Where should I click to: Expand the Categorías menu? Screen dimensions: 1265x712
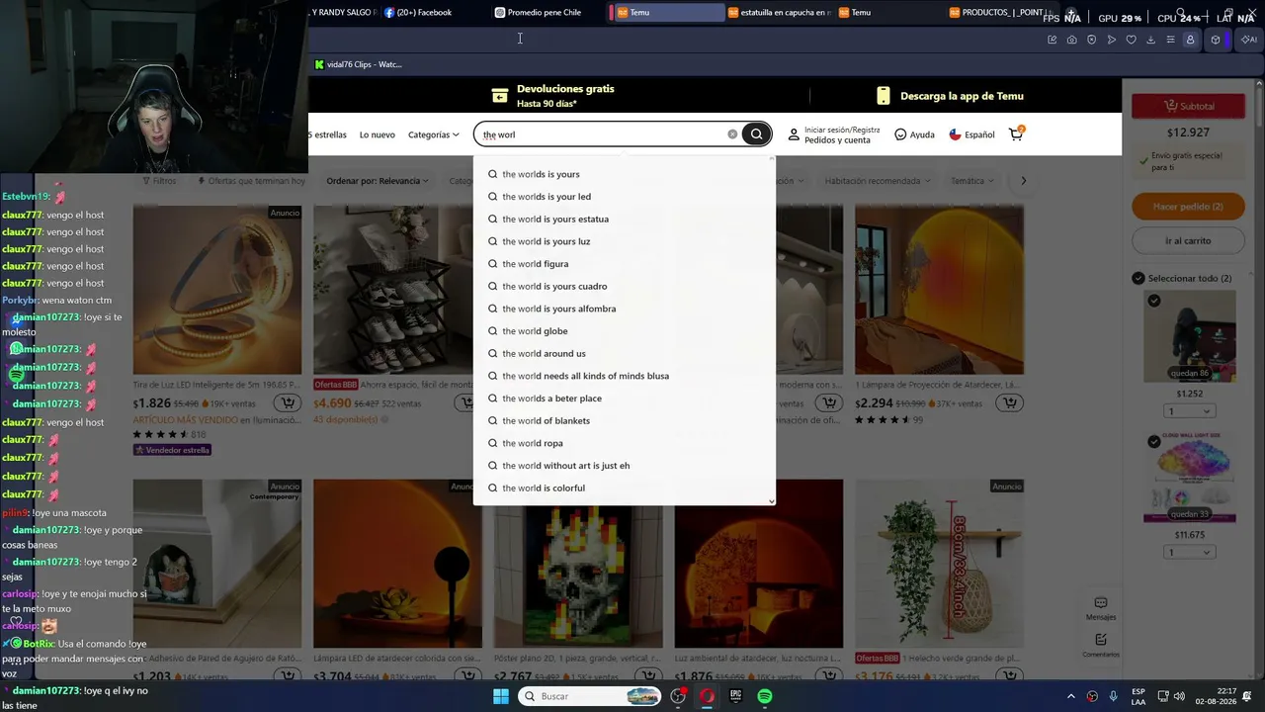tap(434, 134)
